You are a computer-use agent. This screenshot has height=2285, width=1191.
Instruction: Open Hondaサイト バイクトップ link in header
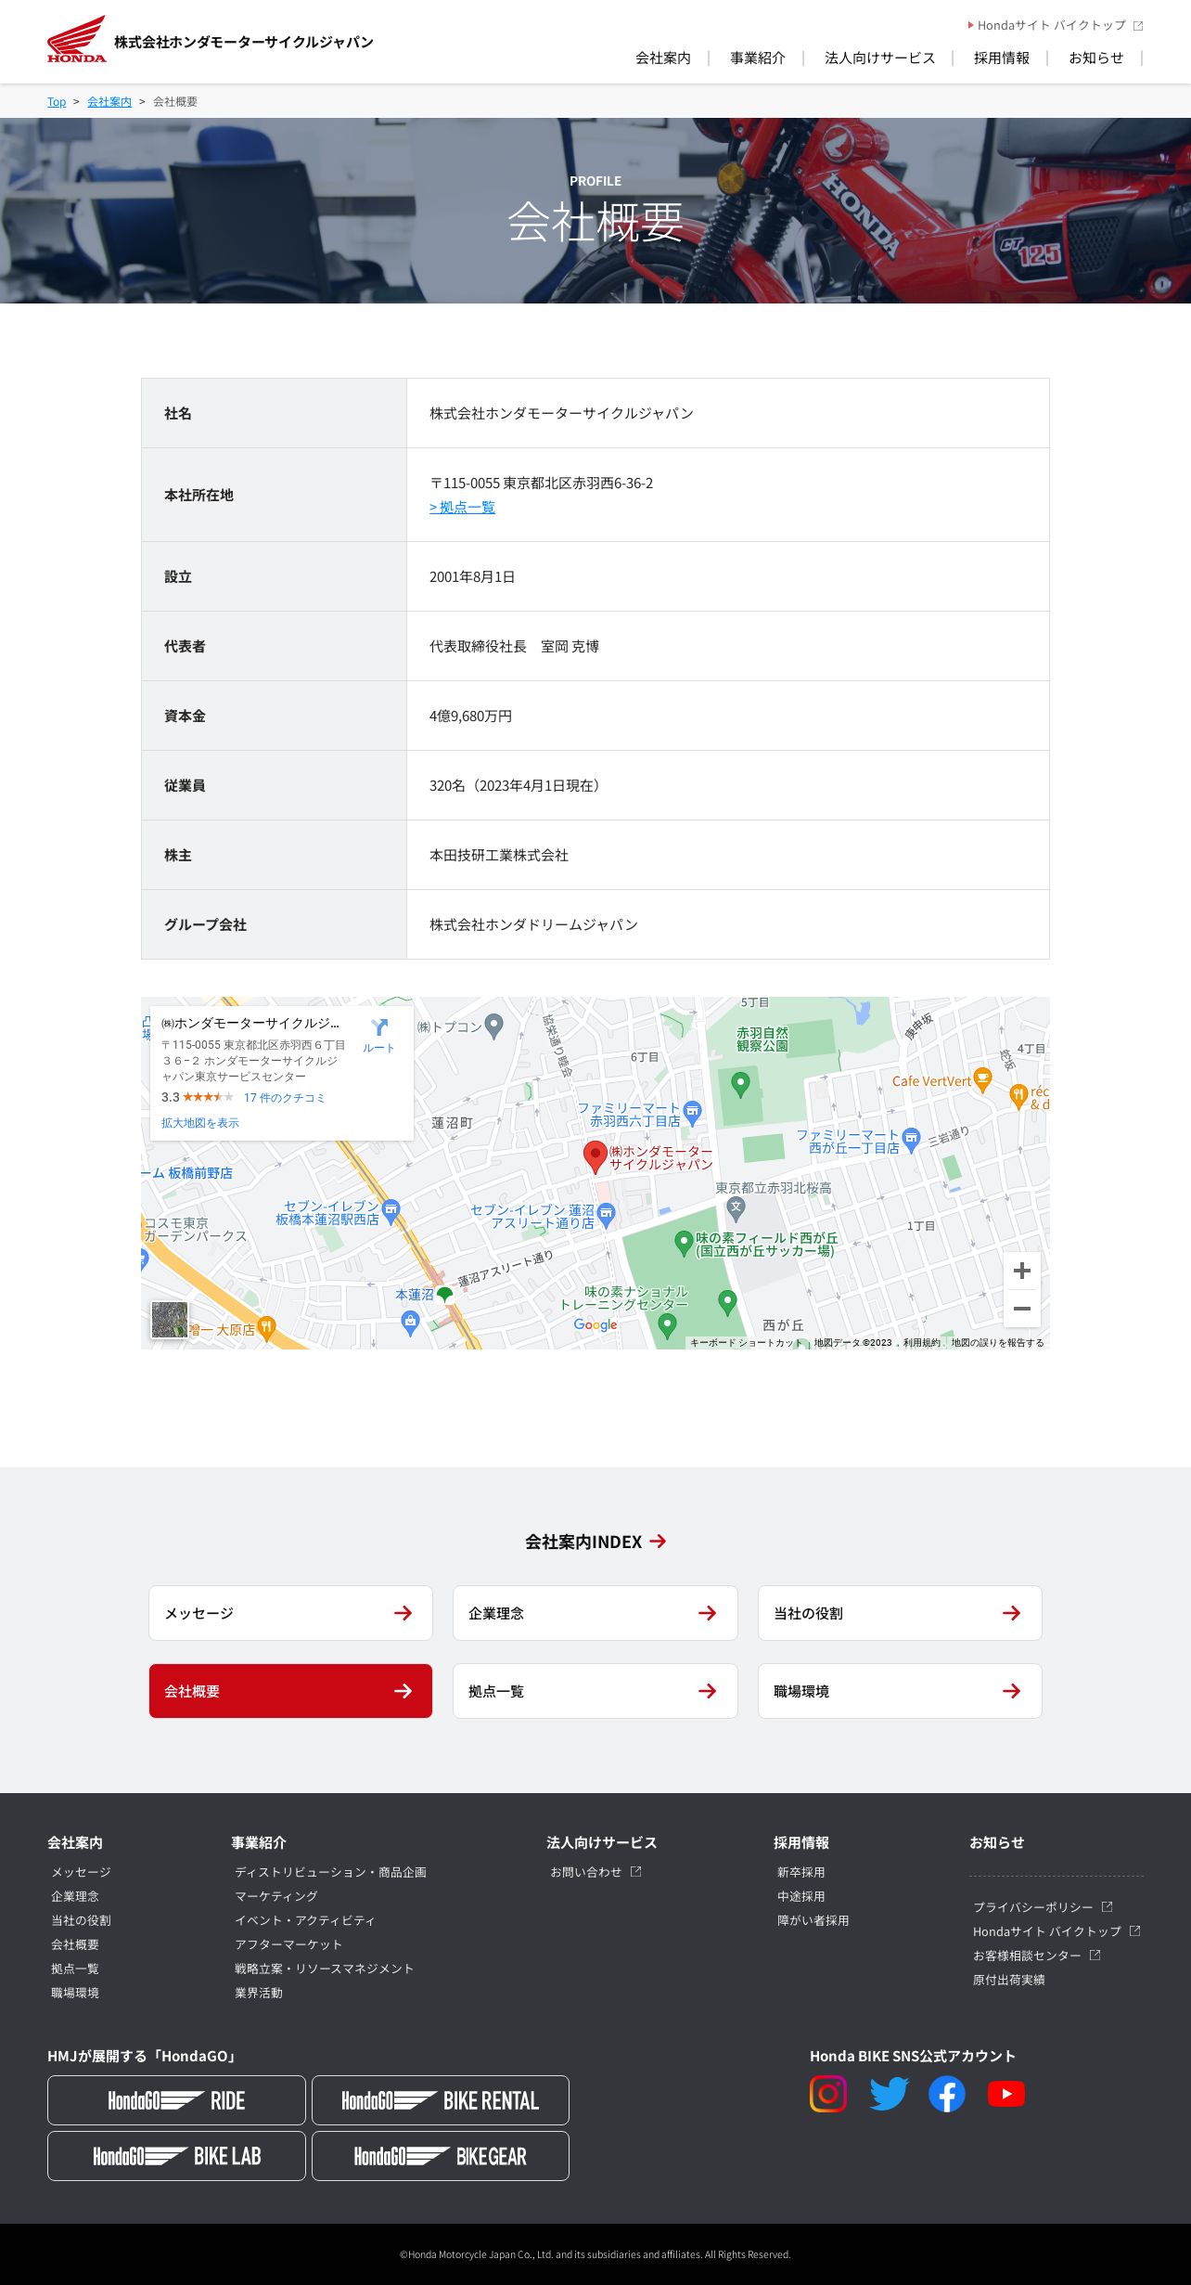[1056, 25]
